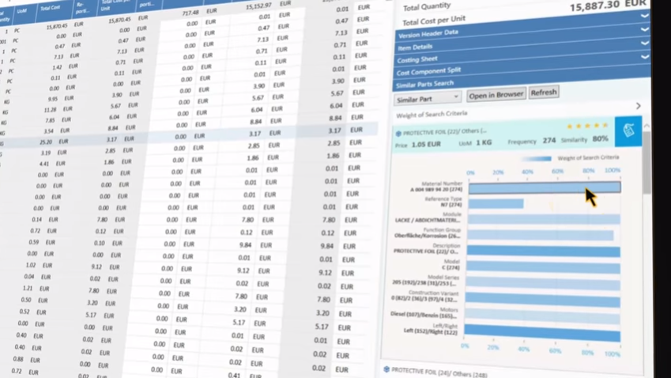The image size is (671, 378).
Task: Click the Weight of Search Criteria chart legend
Action: click(x=570, y=158)
